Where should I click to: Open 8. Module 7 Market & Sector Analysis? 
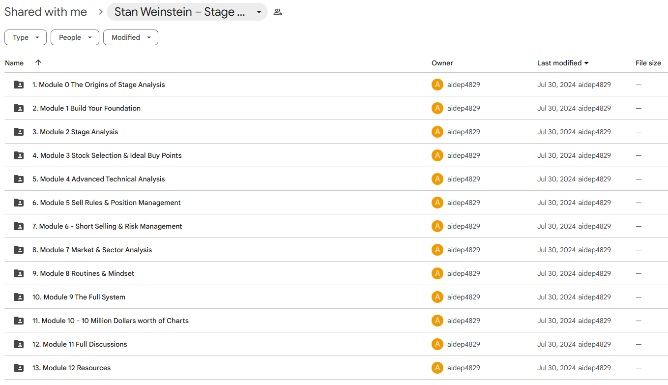pyautogui.click(x=92, y=250)
